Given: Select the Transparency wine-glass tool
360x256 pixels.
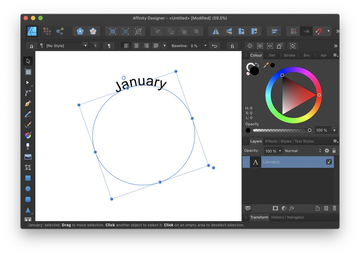Looking at the screenshot, I should pyautogui.click(x=28, y=146).
